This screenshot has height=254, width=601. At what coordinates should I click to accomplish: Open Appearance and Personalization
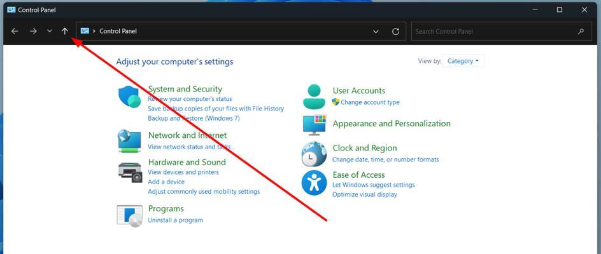[392, 124]
